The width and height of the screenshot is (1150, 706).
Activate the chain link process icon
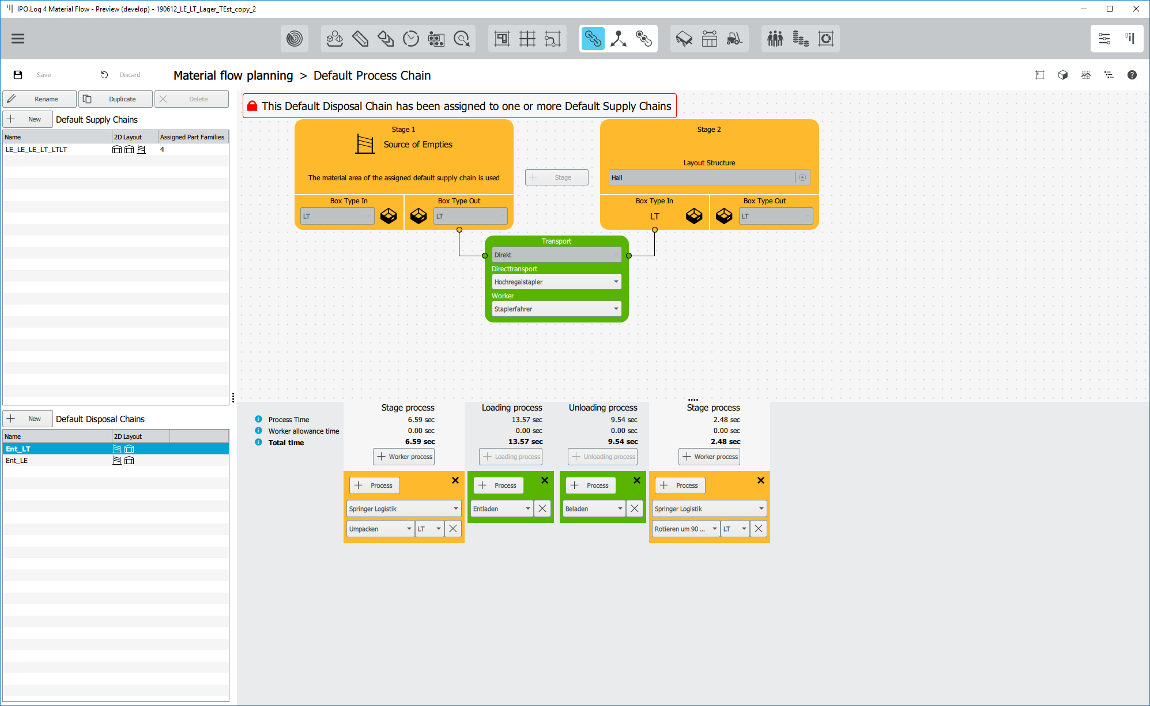[593, 39]
